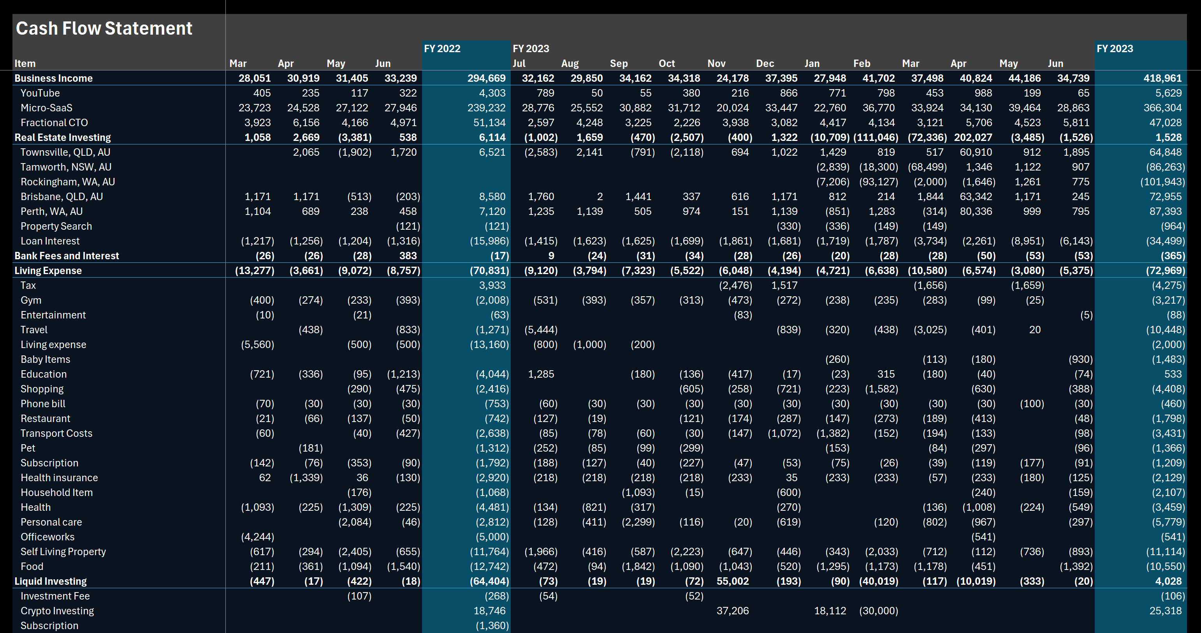This screenshot has height=633, width=1201.
Task: Click the Loan Interest row label
Action: [x=49, y=241]
